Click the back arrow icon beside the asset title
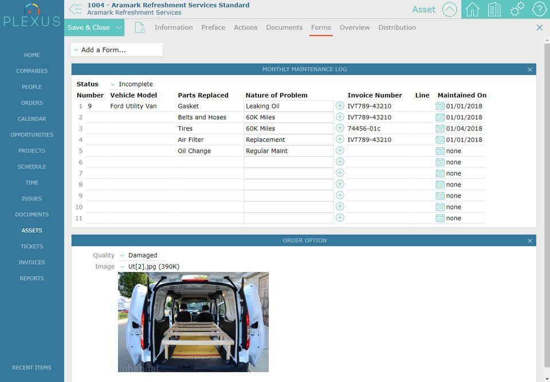Screen dimensions: 550x382 (x=76, y=9)
